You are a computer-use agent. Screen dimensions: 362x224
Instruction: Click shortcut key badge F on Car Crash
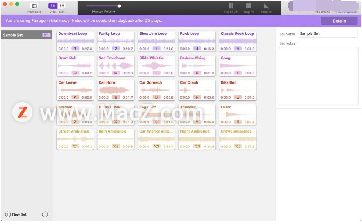click(197, 98)
